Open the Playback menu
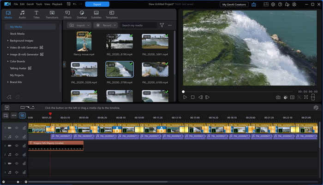Viewport: 323px width, 185px height. (57, 4)
